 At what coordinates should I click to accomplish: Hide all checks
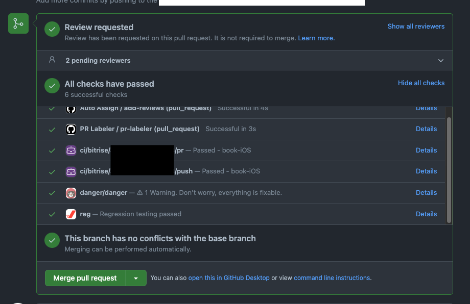pyautogui.click(x=421, y=83)
